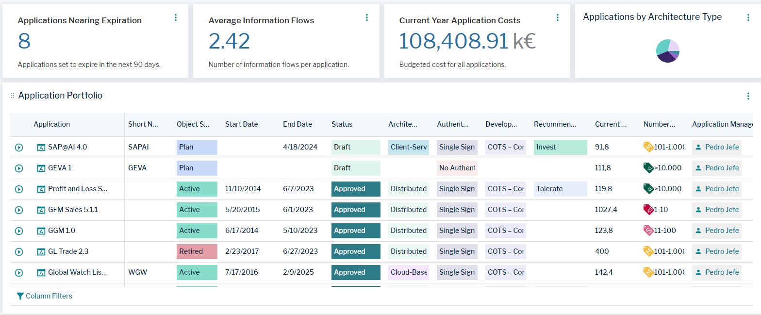Click the drag handle beside Application Portfolio

coord(12,96)
